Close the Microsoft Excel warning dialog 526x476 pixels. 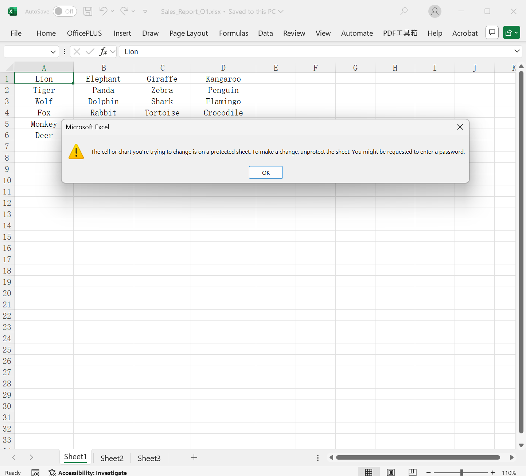[460, 127]
